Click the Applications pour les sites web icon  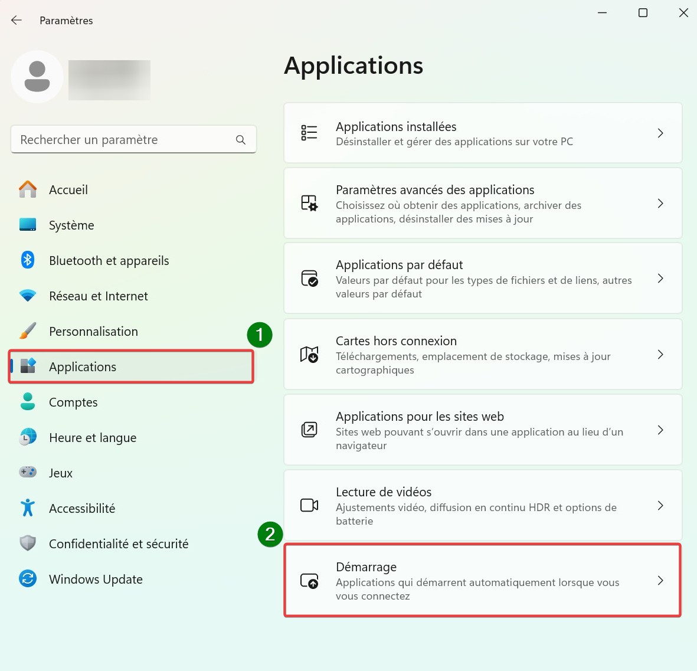coord(309,430)
